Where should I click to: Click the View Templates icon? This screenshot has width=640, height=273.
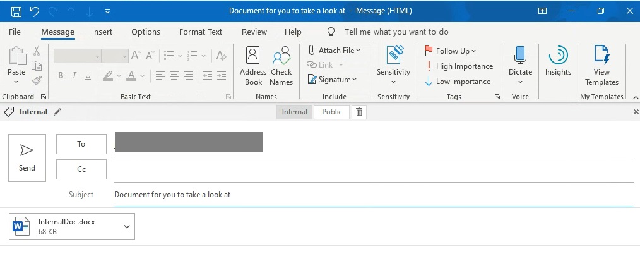(601, 65)
